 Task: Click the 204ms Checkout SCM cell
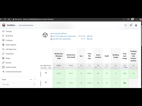[x=59, y=74]
